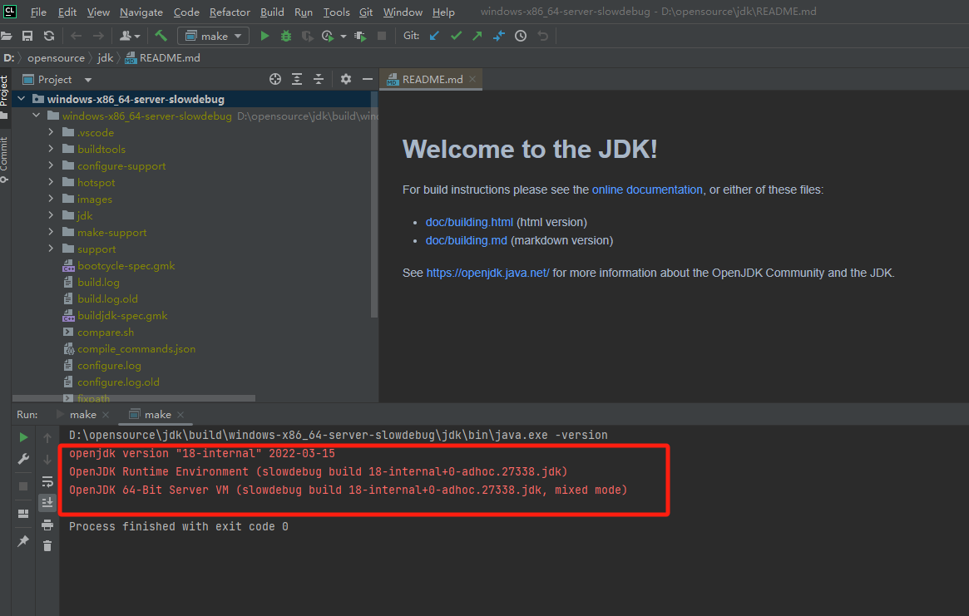Click the Run with Coverage icon
The image size is (969, 616).
click(x=307, y=36)
